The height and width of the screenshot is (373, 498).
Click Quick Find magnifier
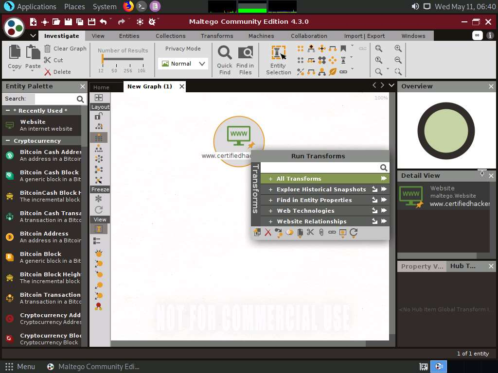pyautogui.click(x=225, y=60)
